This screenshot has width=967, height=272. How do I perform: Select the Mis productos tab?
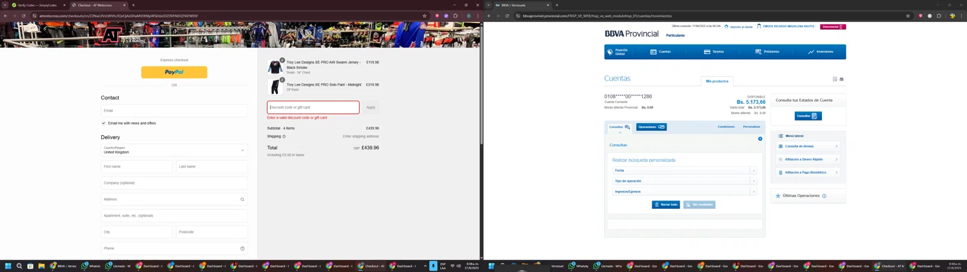coord(717,81)
